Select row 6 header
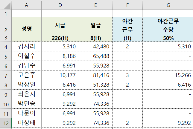The width and height of the screenshot is (193, 129). click(x=6, y=66)
